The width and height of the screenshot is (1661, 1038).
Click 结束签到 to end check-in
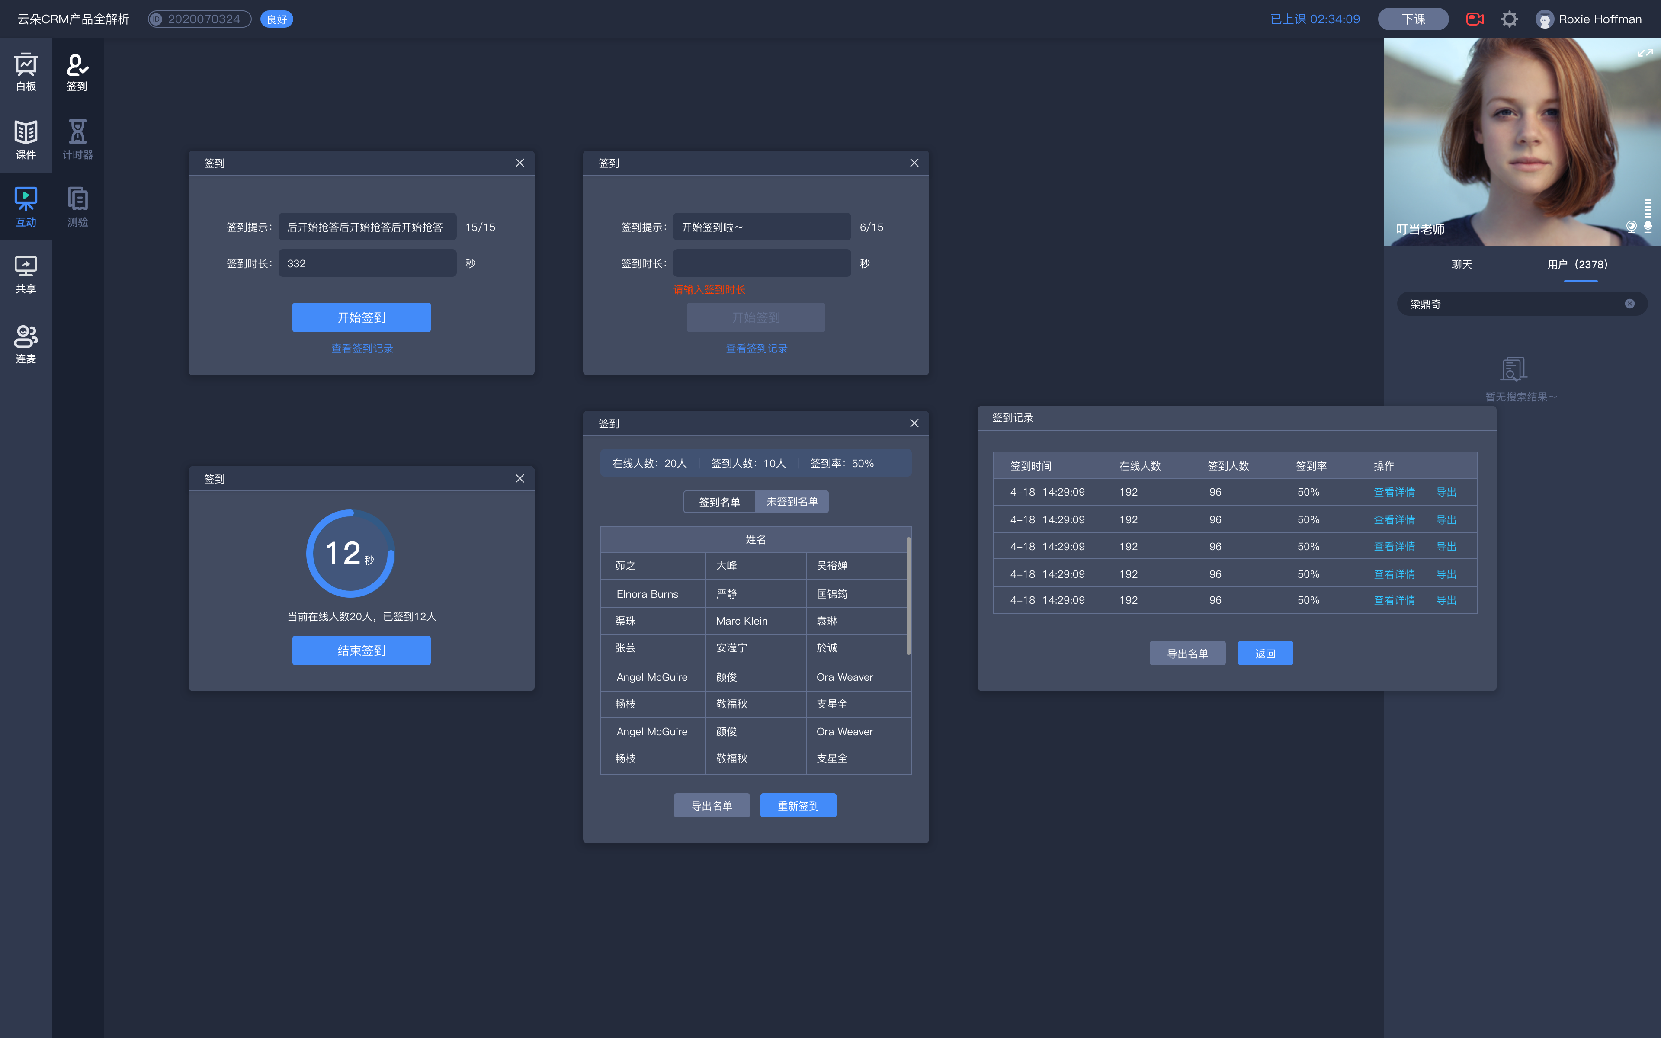[x=361, y=649]
